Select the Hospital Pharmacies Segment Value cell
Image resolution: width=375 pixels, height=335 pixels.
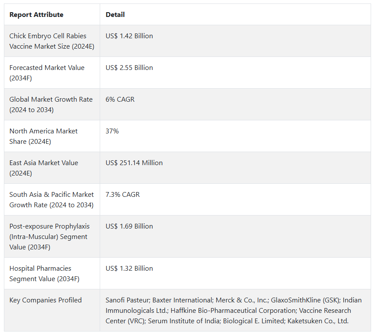point(45,274)
